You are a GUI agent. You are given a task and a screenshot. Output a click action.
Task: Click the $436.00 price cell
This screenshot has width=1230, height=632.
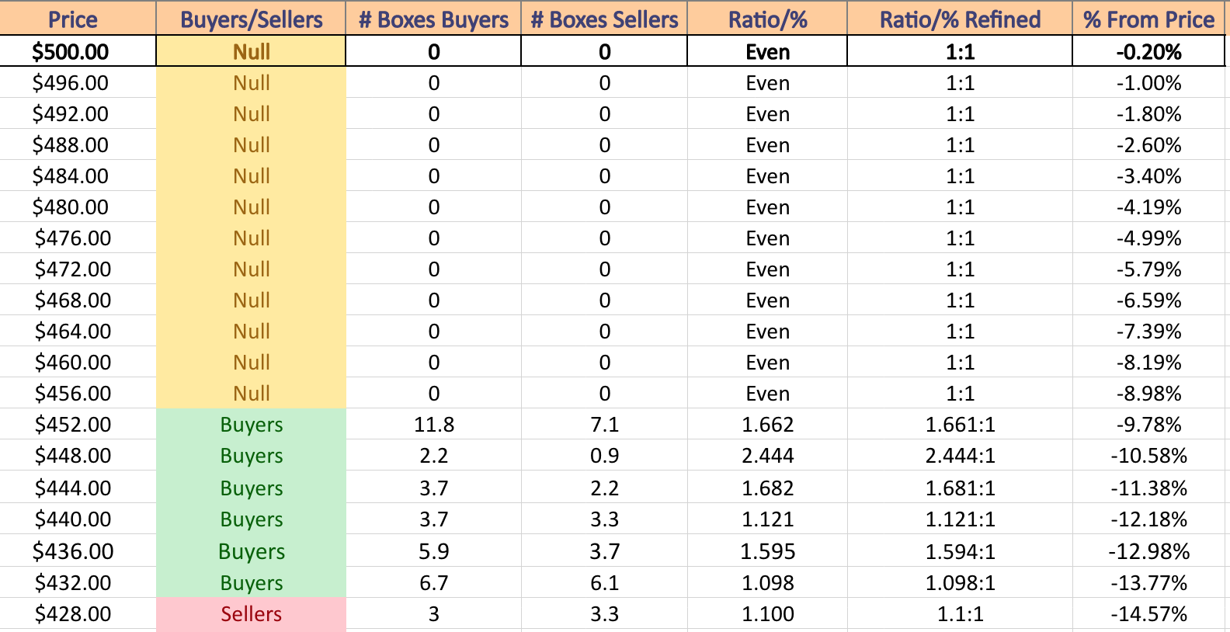[78, 550]
